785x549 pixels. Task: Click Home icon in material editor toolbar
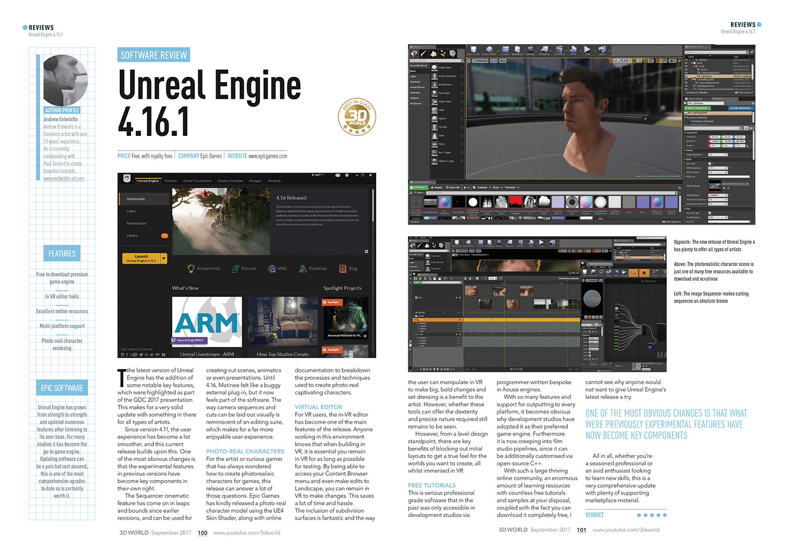click(x=616, y=273)
